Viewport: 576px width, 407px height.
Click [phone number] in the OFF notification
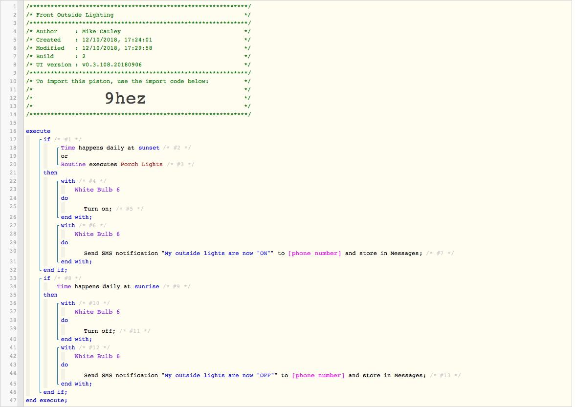[318, 375]
